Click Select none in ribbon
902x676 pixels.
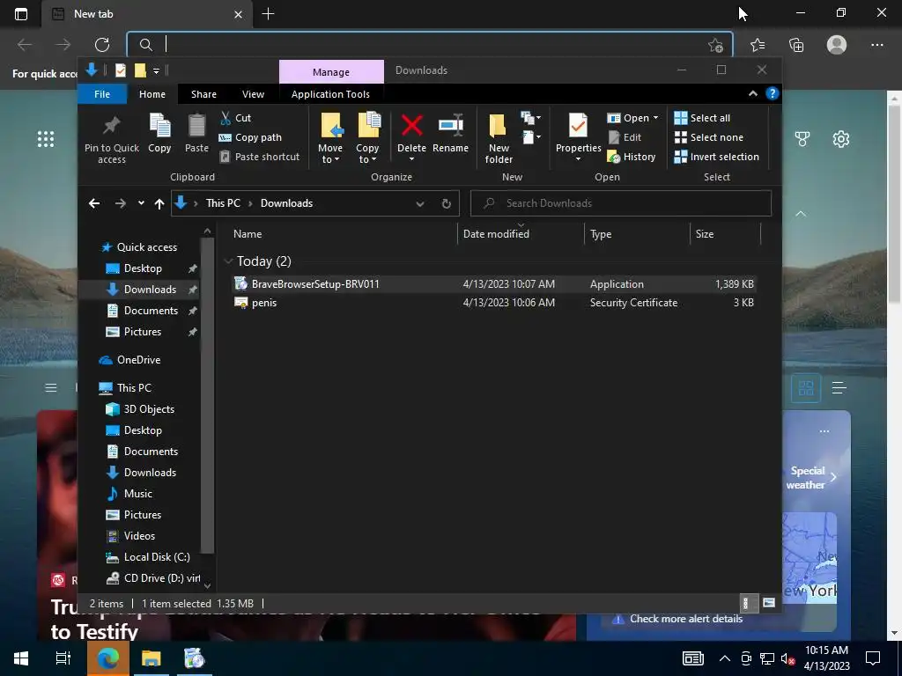pyautogui.click(x=709, y=137)
